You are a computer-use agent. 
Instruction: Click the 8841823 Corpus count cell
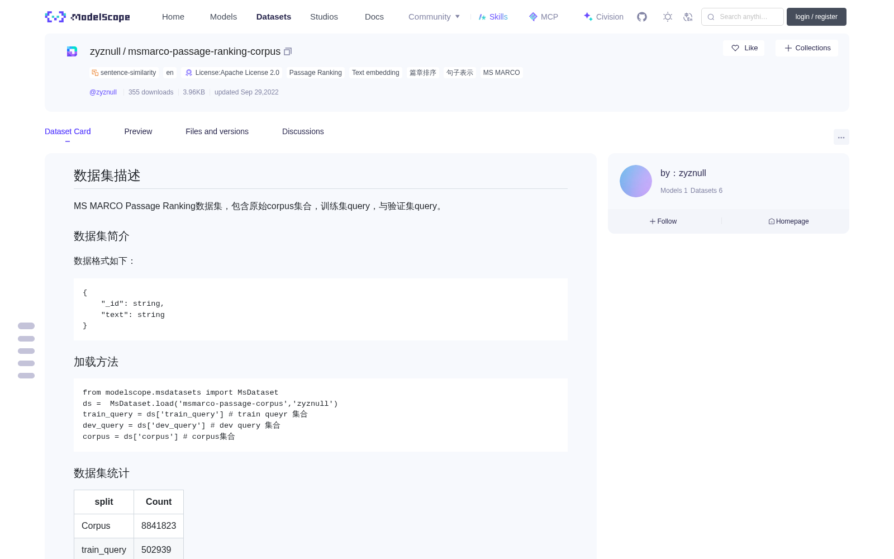tap(159, 526)
